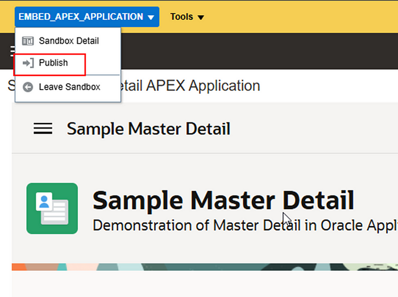Click the APEX Application page title text

click(190, 86)
